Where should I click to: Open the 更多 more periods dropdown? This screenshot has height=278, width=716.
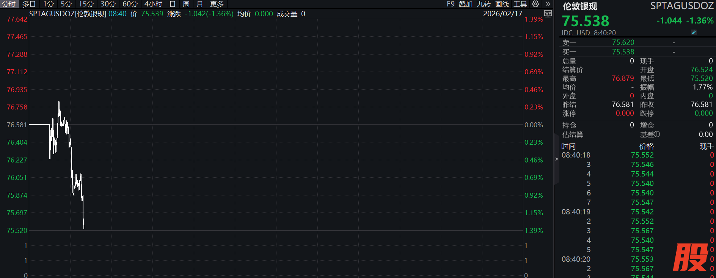(x=217, y=4)
